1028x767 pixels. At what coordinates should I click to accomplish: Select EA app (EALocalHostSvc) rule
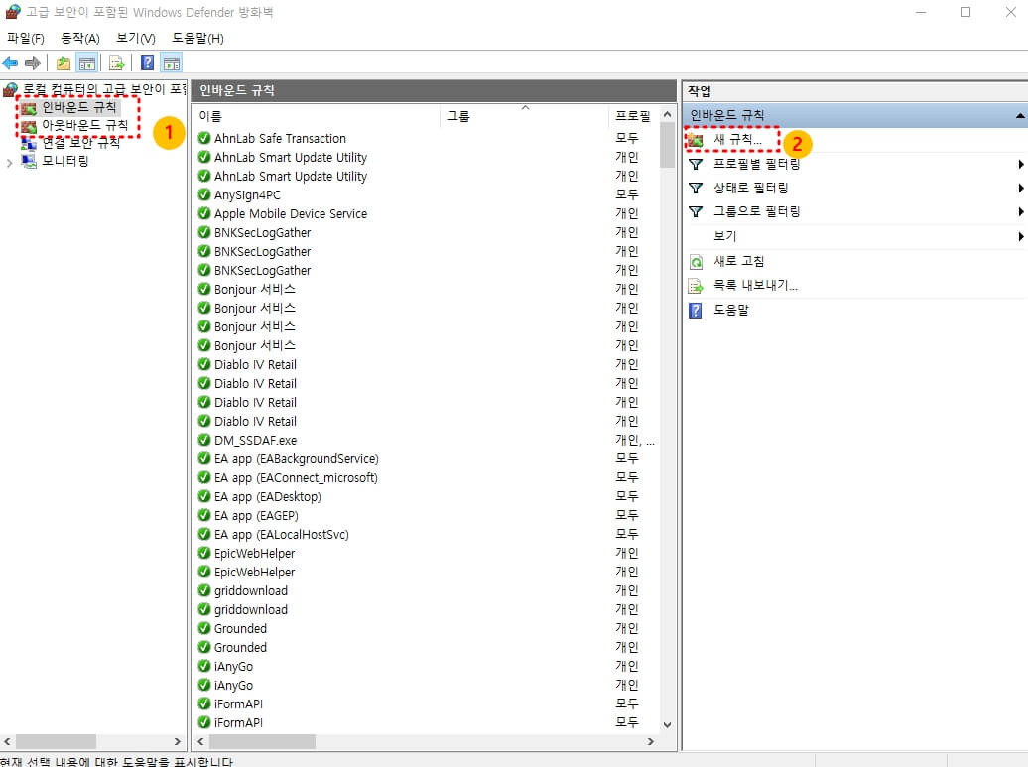coord(281,534)
